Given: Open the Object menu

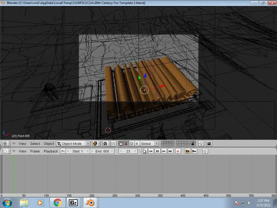Looking at the screenshot, I should coord(49,144).
